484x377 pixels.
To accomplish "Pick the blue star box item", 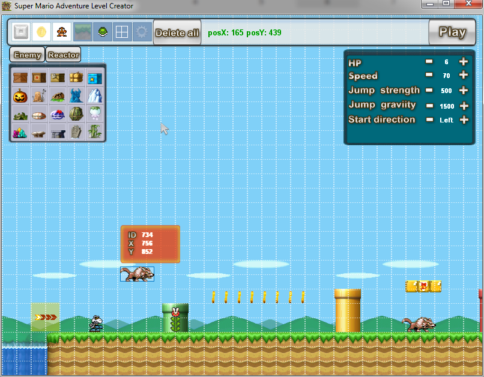I will (94, 77).
